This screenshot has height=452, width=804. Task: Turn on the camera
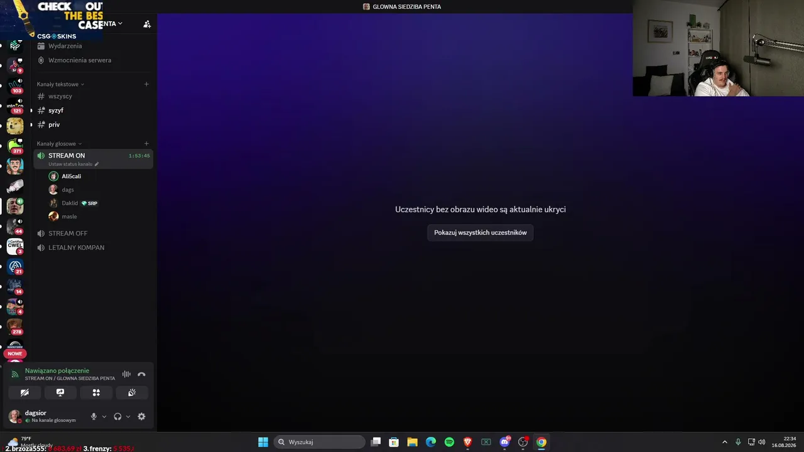click(x=24, y=392)
